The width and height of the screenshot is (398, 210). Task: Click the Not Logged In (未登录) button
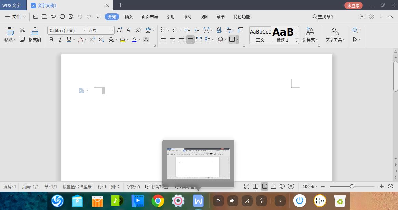coord(354,5)
